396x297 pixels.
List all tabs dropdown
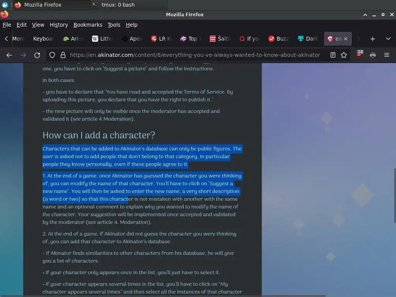[388, 39]
